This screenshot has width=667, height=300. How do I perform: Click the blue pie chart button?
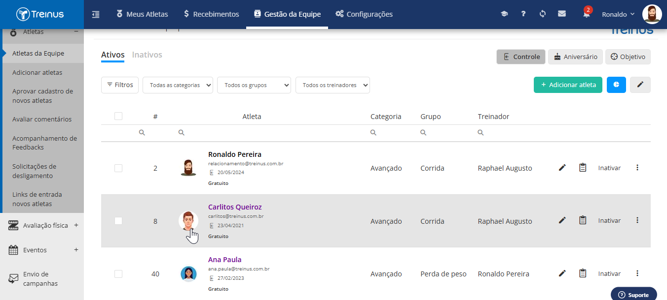pos(616,85)
